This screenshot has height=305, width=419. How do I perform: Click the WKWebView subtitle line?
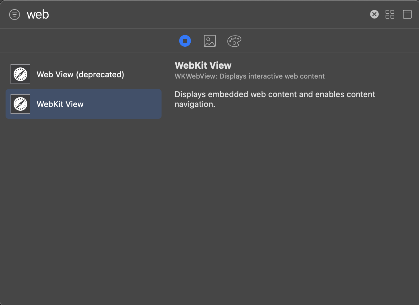click(249, 76)
